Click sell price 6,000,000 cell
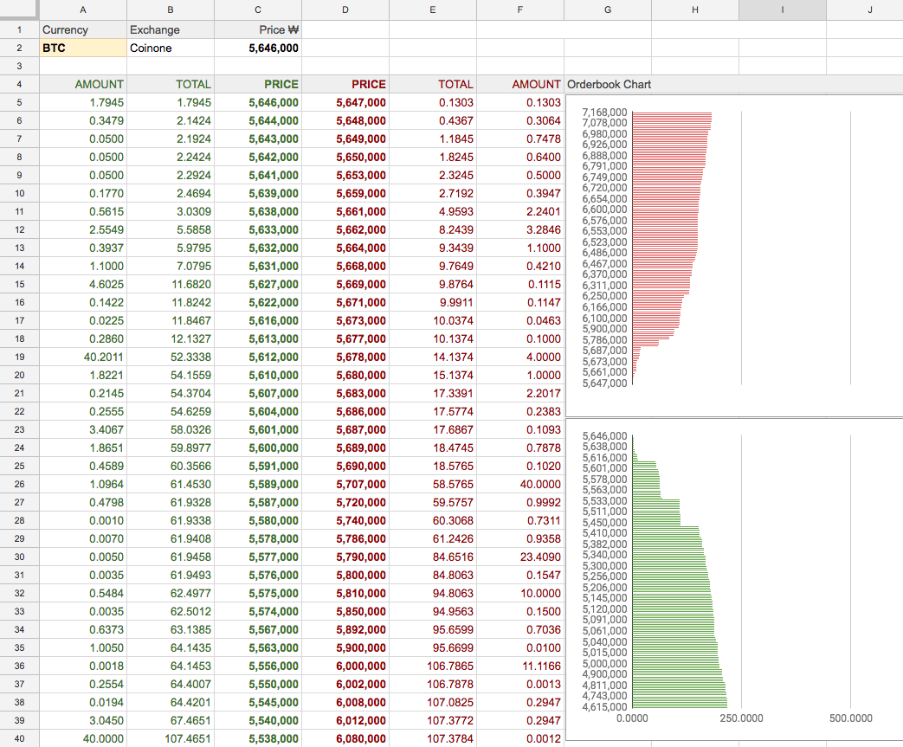 (x=345, y=666)
